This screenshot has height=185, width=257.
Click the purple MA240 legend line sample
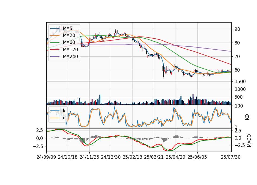55,57
